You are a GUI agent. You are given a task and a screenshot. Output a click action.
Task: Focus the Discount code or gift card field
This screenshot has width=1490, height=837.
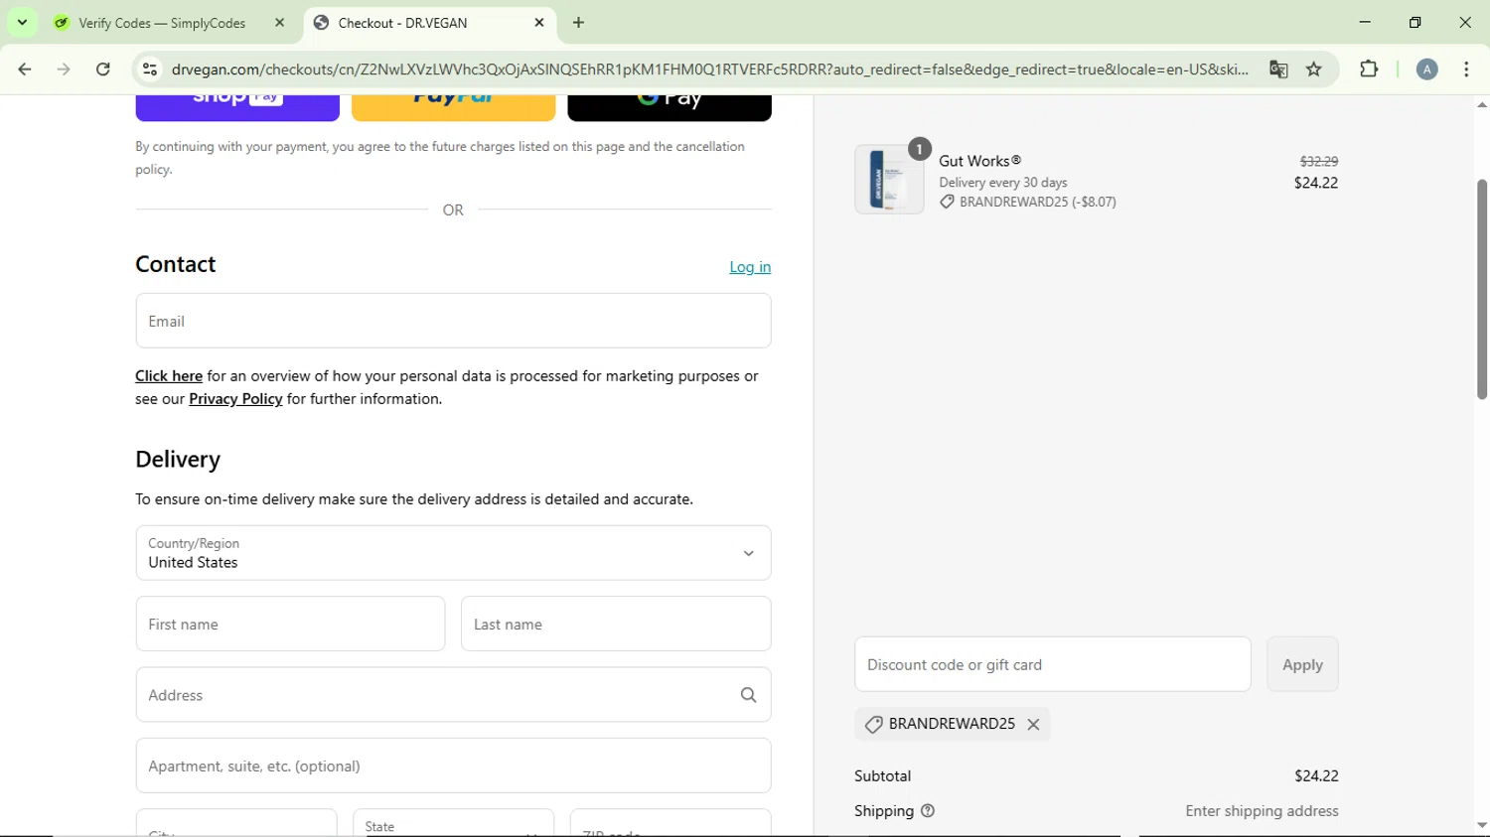(1052, 664)
